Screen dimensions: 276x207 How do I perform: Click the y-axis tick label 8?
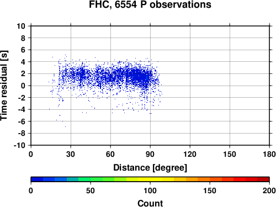click(23, 38)
